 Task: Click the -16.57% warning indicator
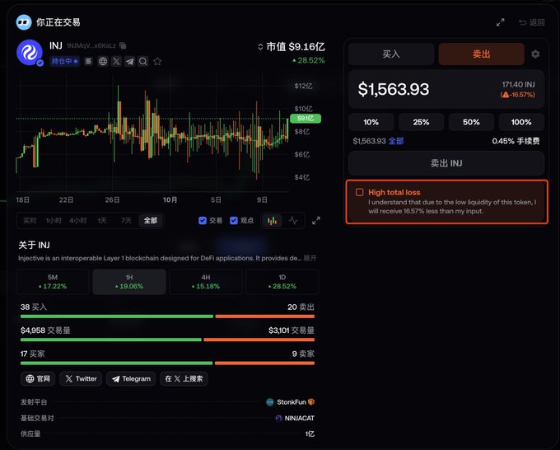click(x=517, y=95)
